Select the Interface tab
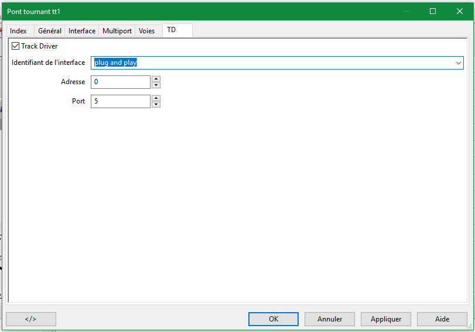Image resolution: width=475 pixels, height=332 pixels. [x=82, y=31]
